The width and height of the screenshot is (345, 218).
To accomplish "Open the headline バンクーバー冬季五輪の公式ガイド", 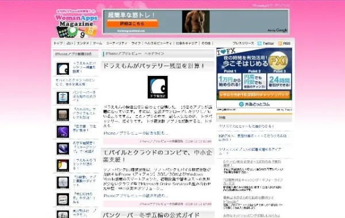I will coord(151,215).
